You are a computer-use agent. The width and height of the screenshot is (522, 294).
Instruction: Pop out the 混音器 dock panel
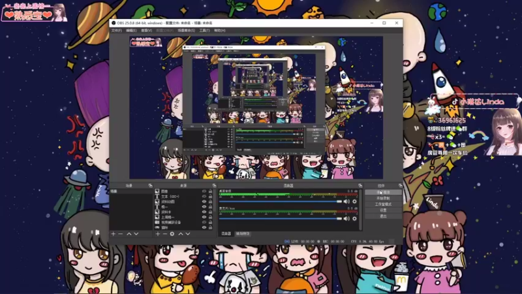pyautogui.click(x=360, y=186)
